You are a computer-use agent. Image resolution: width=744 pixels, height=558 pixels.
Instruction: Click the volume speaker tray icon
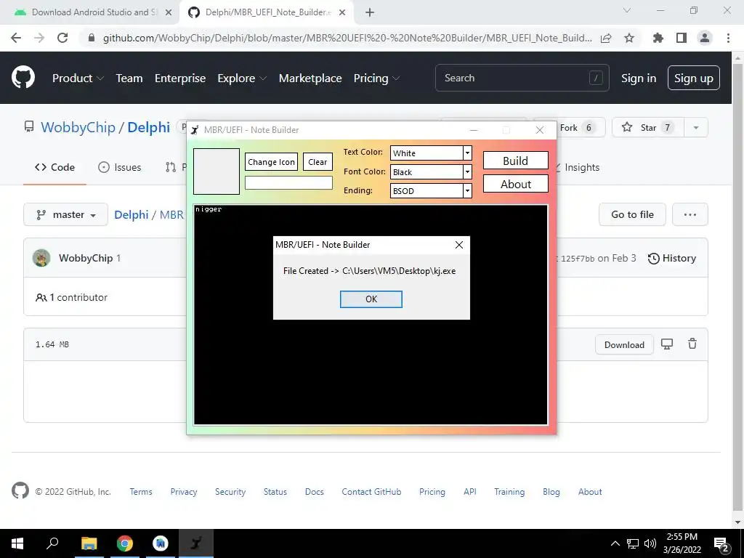[650, 543]
